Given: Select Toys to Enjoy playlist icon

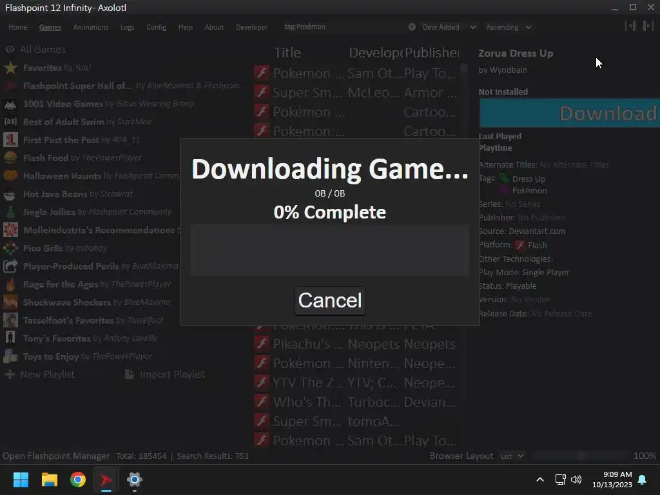Looking at the screenshot, I should click(x=10, y=356).
